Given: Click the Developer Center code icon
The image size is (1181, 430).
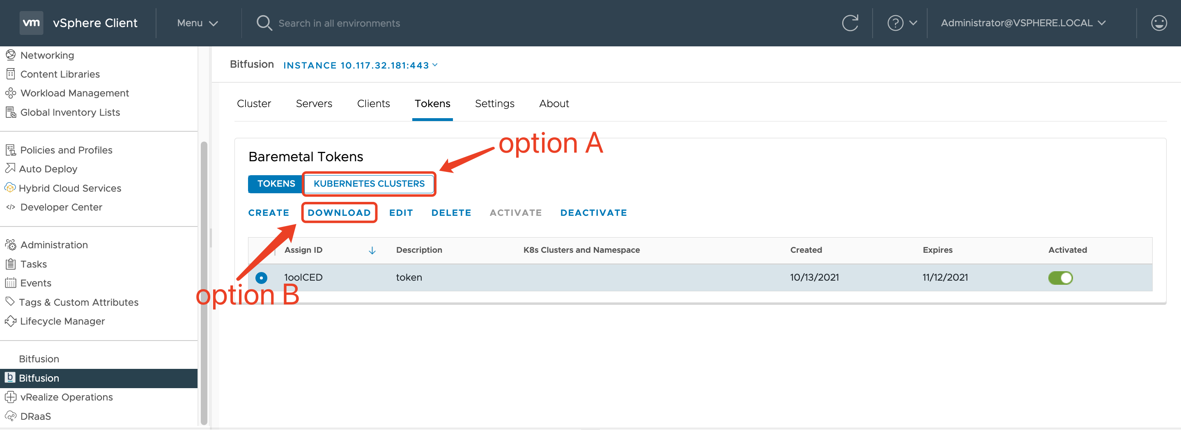Looking at the screenshot, I should point(11,207).
